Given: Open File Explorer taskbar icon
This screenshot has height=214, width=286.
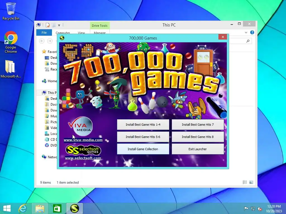Looking at the screenshot, I should coord(40,208).
